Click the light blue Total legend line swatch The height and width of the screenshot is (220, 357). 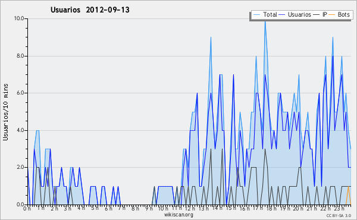[x=256, y=15]
